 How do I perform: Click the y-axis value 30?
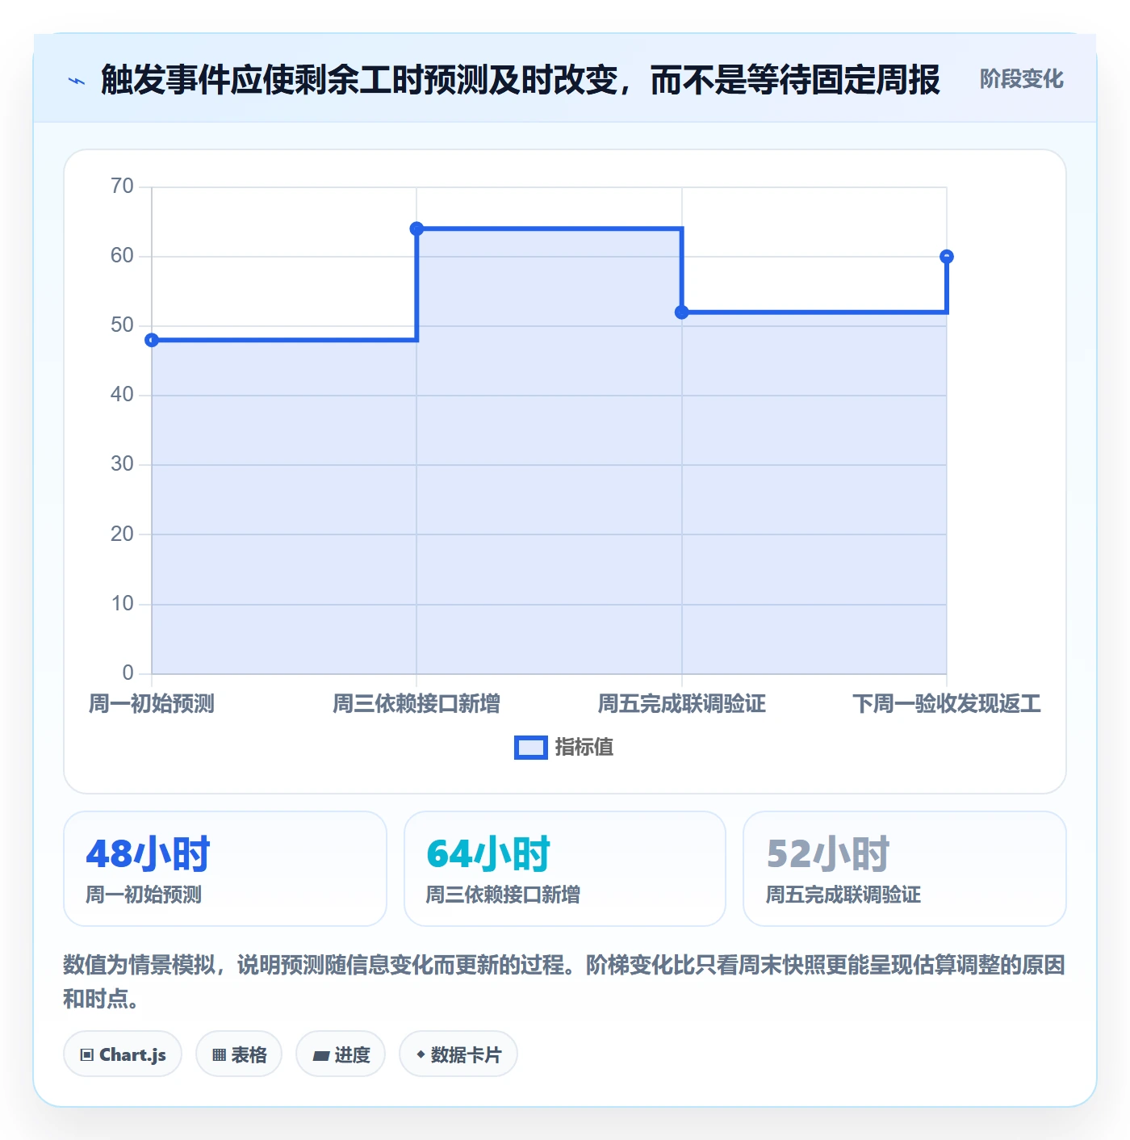pyautogui.click(x=122, y=464)
